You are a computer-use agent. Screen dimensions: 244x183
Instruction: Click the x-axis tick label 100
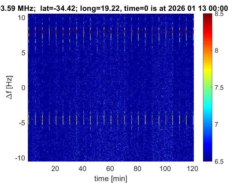tap(166, 168)
